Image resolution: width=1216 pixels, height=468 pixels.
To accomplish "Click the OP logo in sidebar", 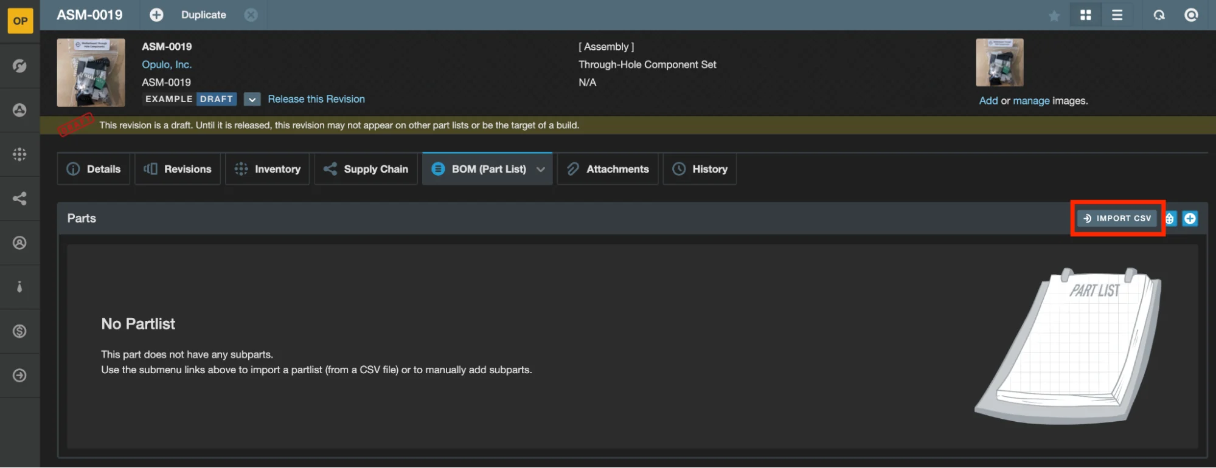I will [x=20, y=21].
